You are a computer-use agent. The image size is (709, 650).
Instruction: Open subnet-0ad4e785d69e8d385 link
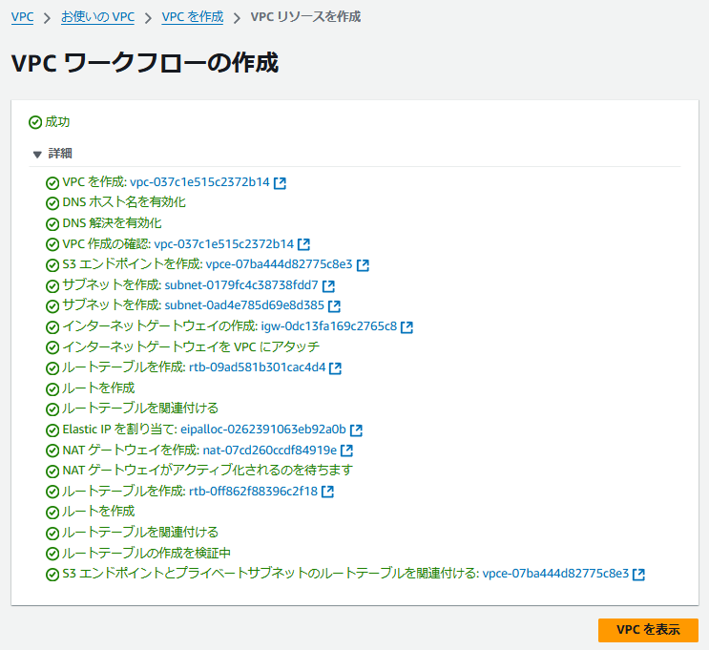click(244, 305)
